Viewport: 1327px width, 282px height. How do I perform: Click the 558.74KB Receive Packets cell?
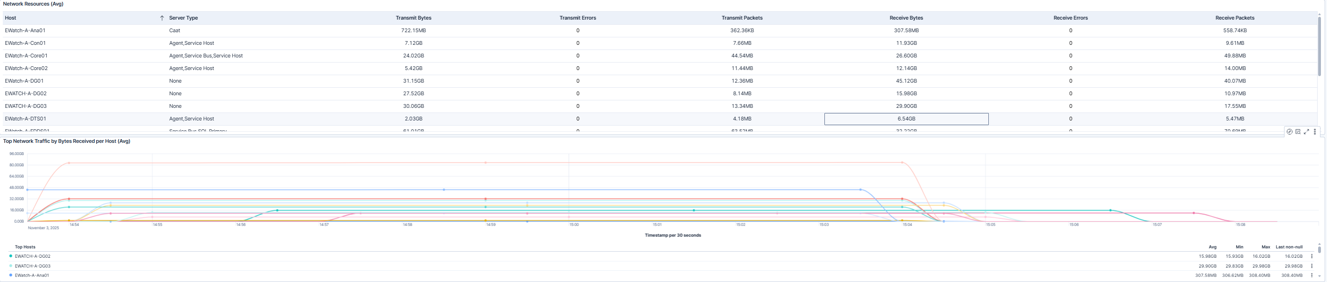tap(1235, 30)
